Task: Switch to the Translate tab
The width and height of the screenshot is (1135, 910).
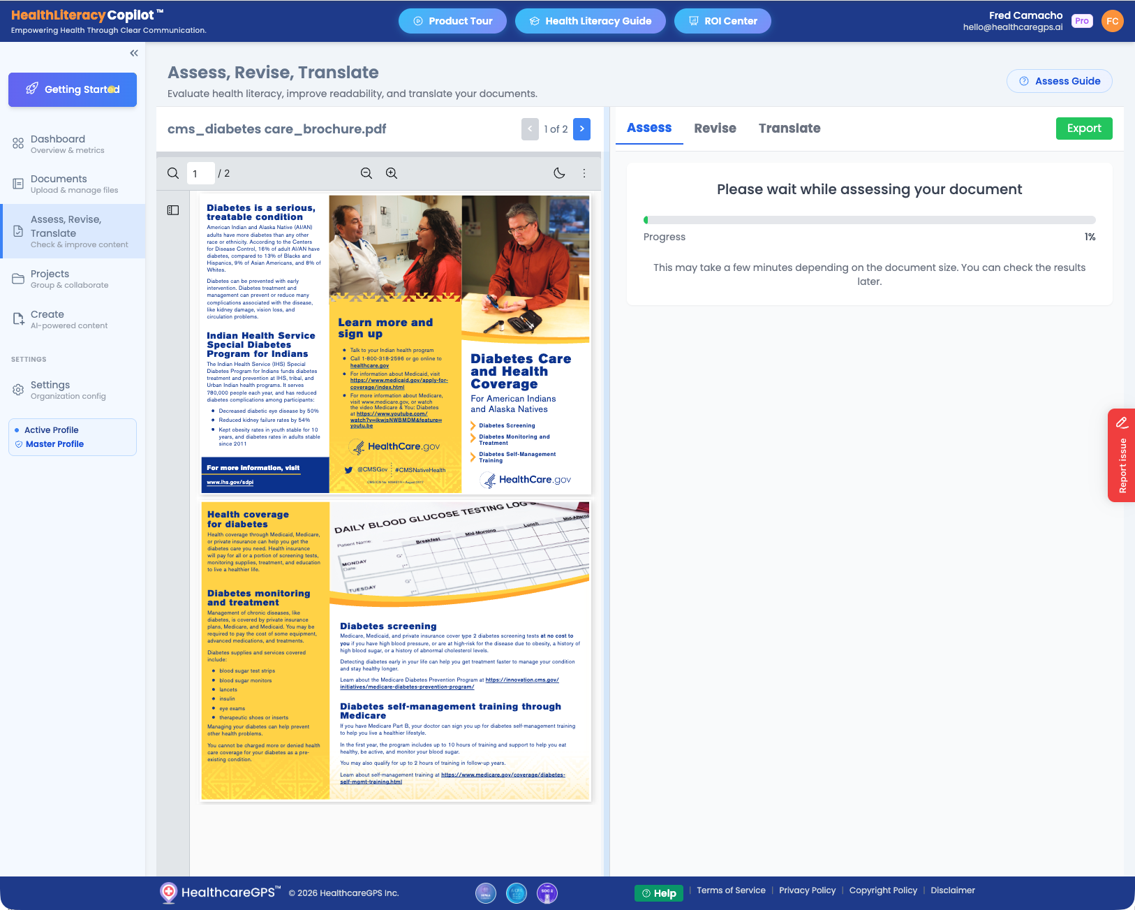Action: (x=789, y=128)
